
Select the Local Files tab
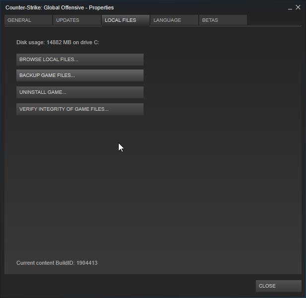click(x=126, y=20)
